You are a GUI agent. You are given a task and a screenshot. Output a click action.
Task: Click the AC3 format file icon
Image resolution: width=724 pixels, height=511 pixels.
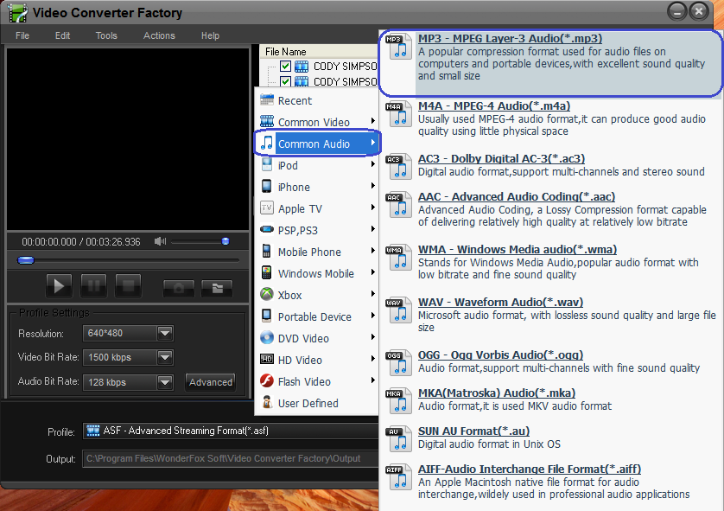pyautogui.click(x=399, y=167)
